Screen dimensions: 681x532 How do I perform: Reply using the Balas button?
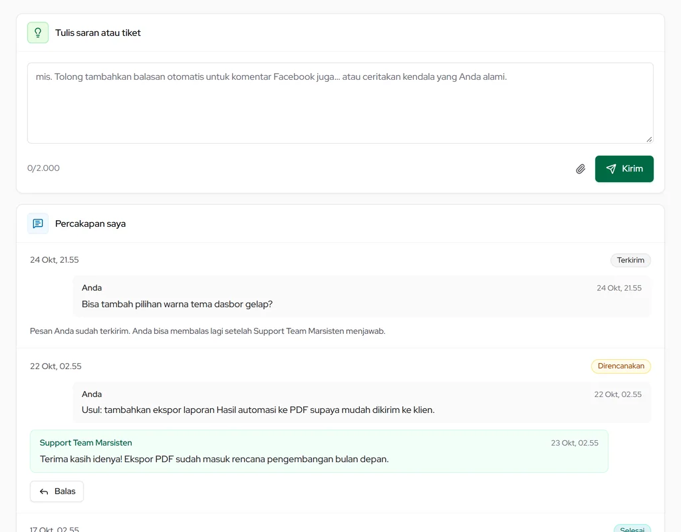57,491
